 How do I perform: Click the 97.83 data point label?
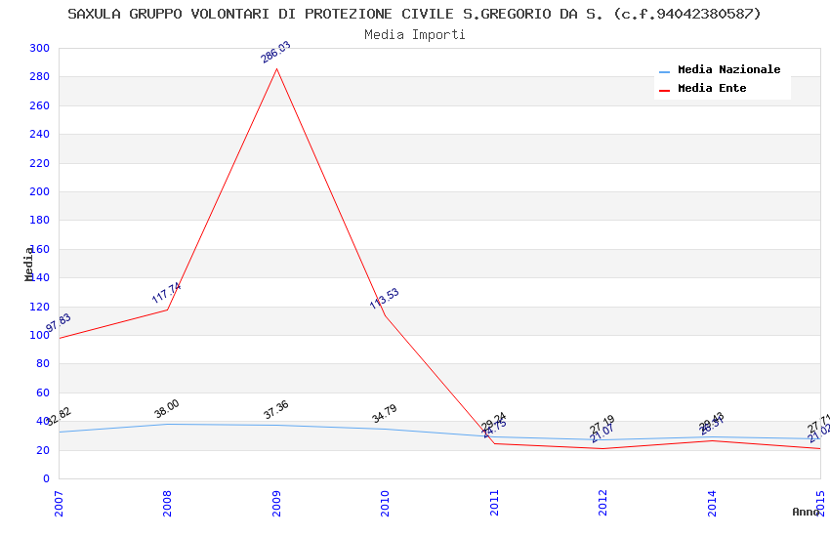58,323
